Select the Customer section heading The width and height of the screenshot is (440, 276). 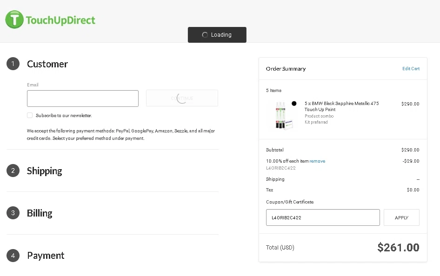(x=47, y=64)
